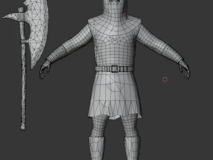Select the axe's long wooden handle
The width and height of the screenshot is (213, 160).
coord(24,74)
